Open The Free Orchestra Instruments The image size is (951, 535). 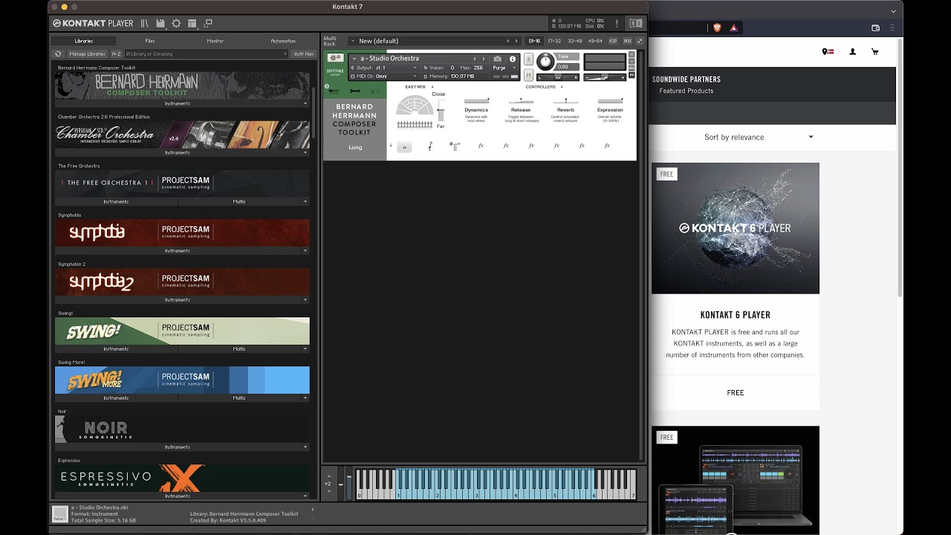[x=116, y=201]
